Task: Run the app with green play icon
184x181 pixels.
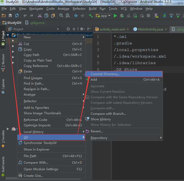Action: [x=115, y=16]
